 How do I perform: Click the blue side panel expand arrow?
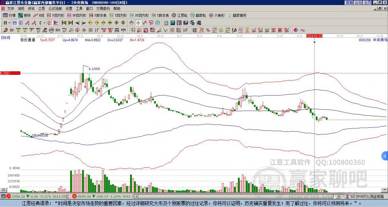[x=385, y=156]
